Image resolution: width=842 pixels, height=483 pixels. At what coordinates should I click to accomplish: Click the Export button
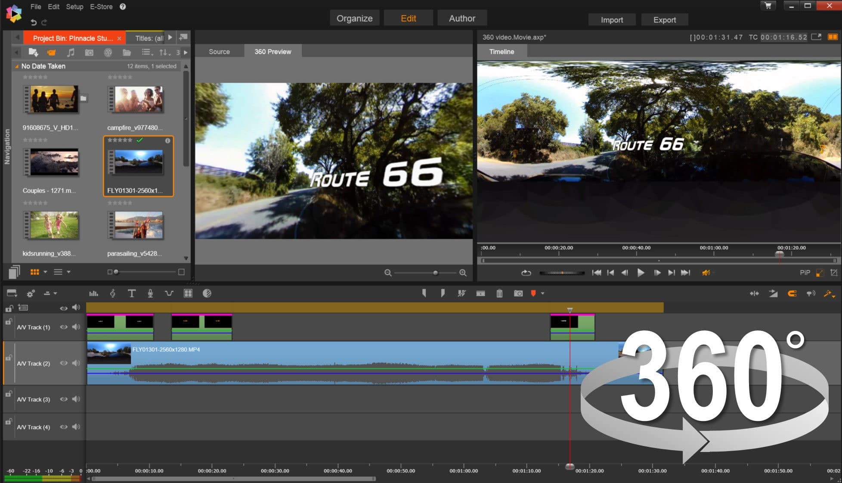click(x=664, y=19)
